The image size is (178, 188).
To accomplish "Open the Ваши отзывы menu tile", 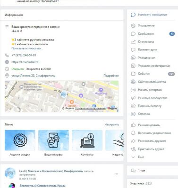I will click(53, 143).
